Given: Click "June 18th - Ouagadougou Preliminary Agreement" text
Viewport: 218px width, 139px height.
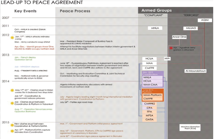Looking at the screenshot, I should (94, 66).
